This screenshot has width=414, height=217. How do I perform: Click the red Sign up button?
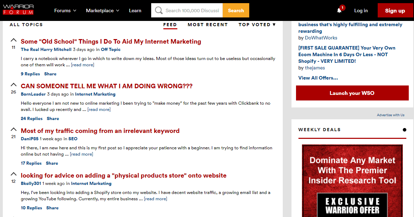click(395, 10)
